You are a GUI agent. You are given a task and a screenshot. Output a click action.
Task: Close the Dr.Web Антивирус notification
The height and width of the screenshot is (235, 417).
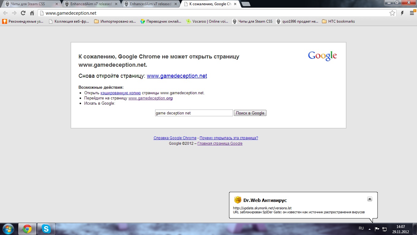(x=370, y=199)
